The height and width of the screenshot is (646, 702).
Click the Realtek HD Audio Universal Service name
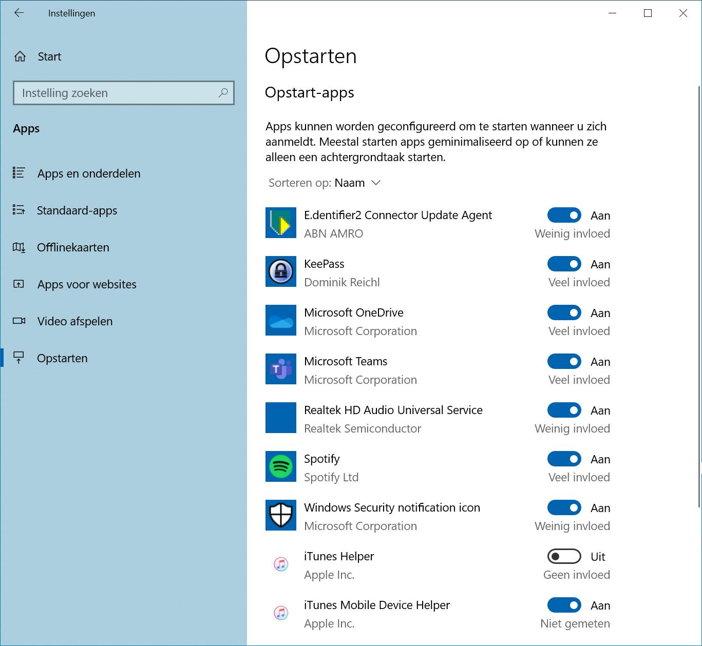point(393,410)
